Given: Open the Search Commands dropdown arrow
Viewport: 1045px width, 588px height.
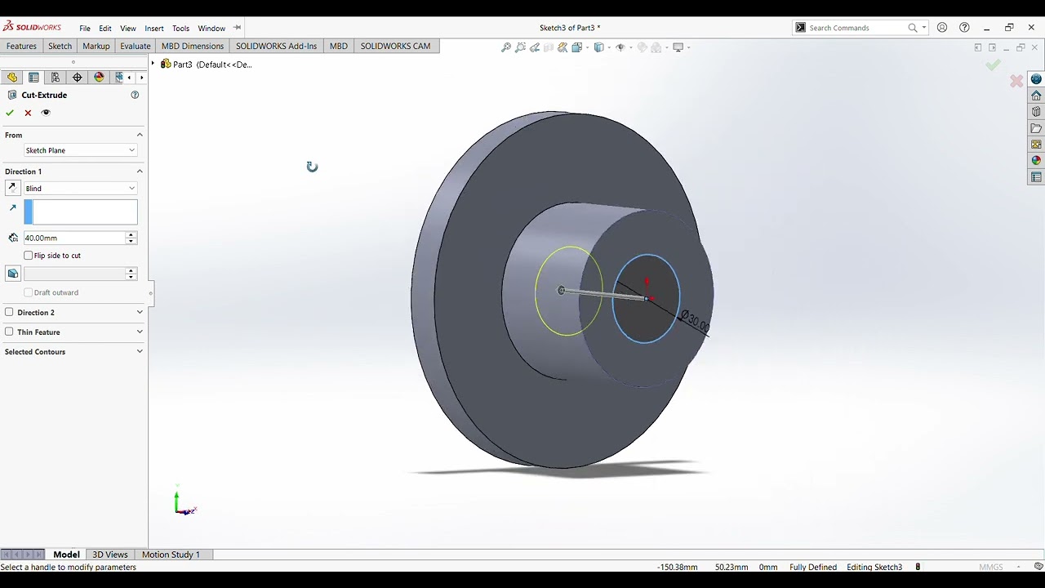Looking at the screenshot, I should [924, 28].
